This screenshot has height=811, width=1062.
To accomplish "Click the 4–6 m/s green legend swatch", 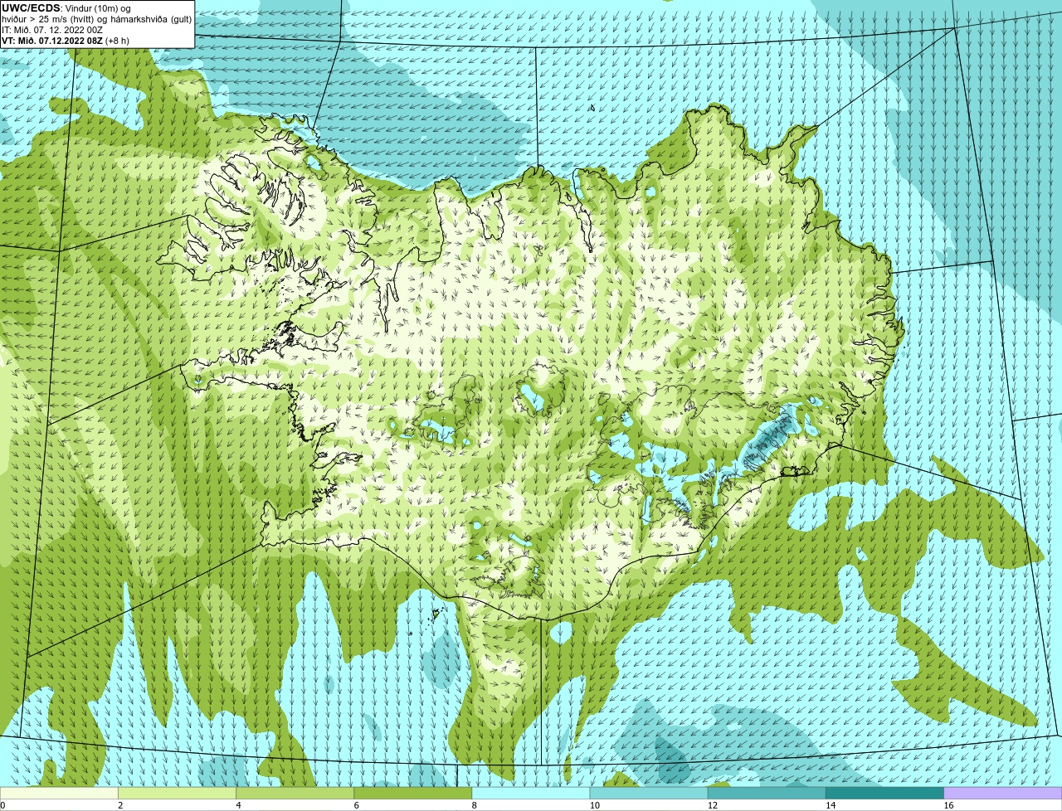I will point(295,793).
